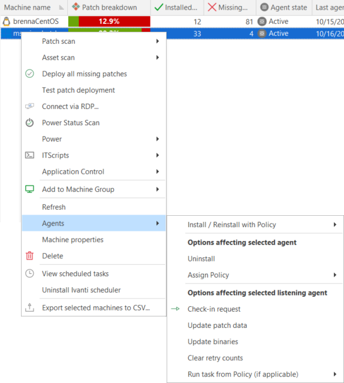The image size is (344, 383).
Task: Click missing count 81 for brennaCentOS
Action: [x=249, y=22]
